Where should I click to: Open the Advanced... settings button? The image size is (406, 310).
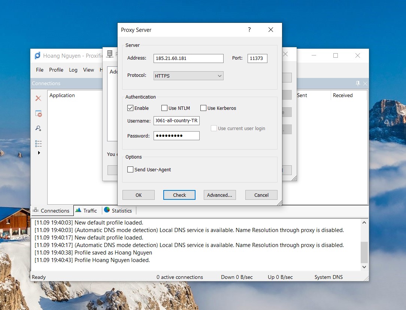click(219, 195)
